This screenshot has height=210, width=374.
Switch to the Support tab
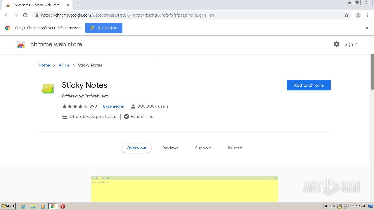[203, 148]
